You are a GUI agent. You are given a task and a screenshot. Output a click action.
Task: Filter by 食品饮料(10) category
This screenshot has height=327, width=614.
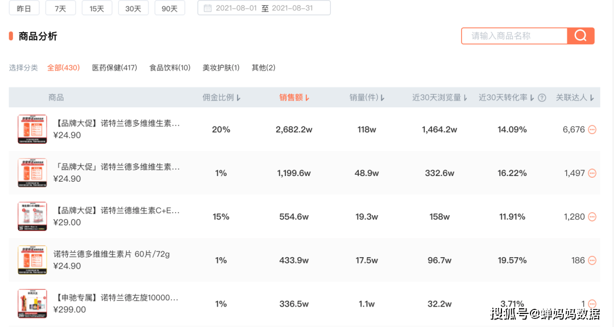pyautogui.click(x=169, y=68)
